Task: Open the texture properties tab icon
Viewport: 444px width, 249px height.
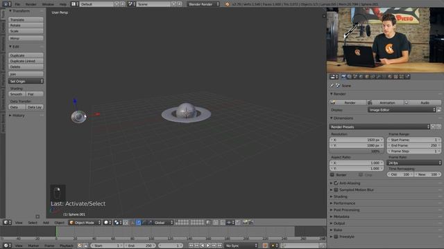Action: coord(396,77)
